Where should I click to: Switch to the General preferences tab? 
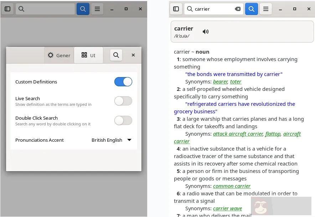(59, 55)
